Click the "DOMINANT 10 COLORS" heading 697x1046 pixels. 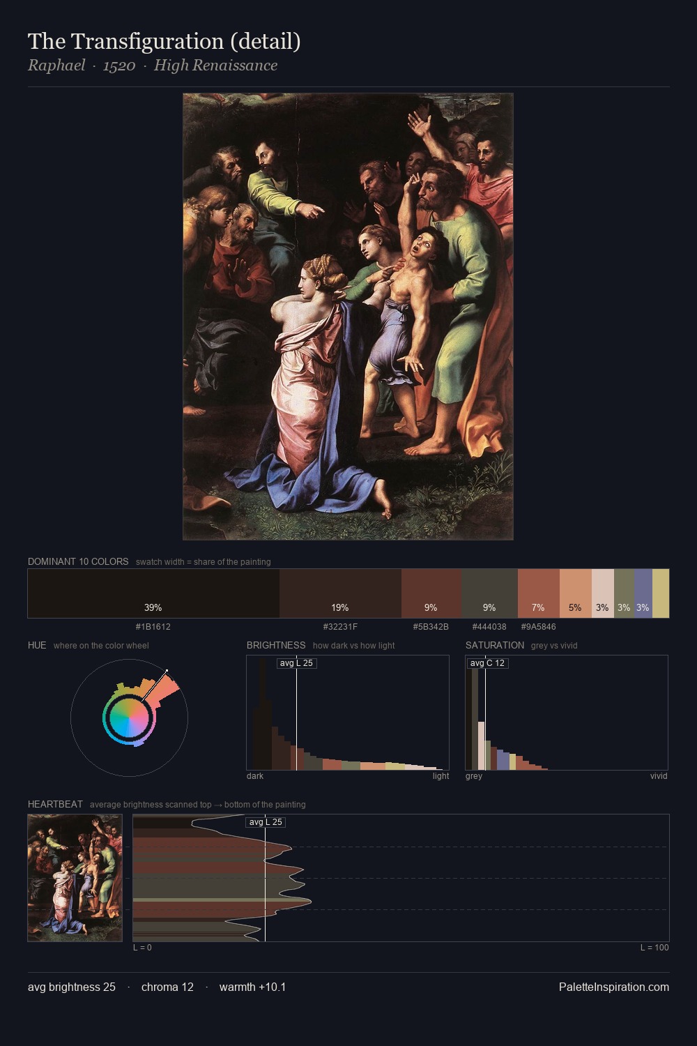pyautogui.click(x=78, y=561)
